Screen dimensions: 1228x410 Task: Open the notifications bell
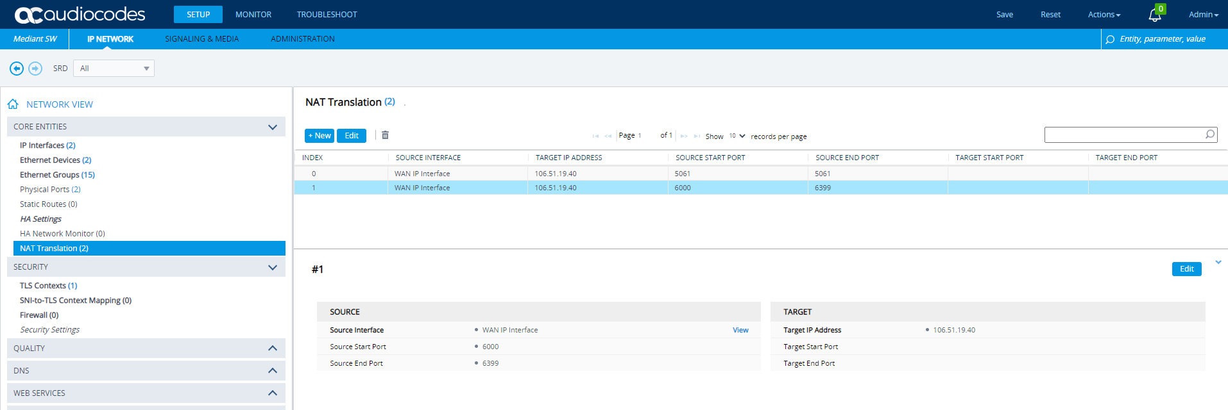[x=1155, y=15]
